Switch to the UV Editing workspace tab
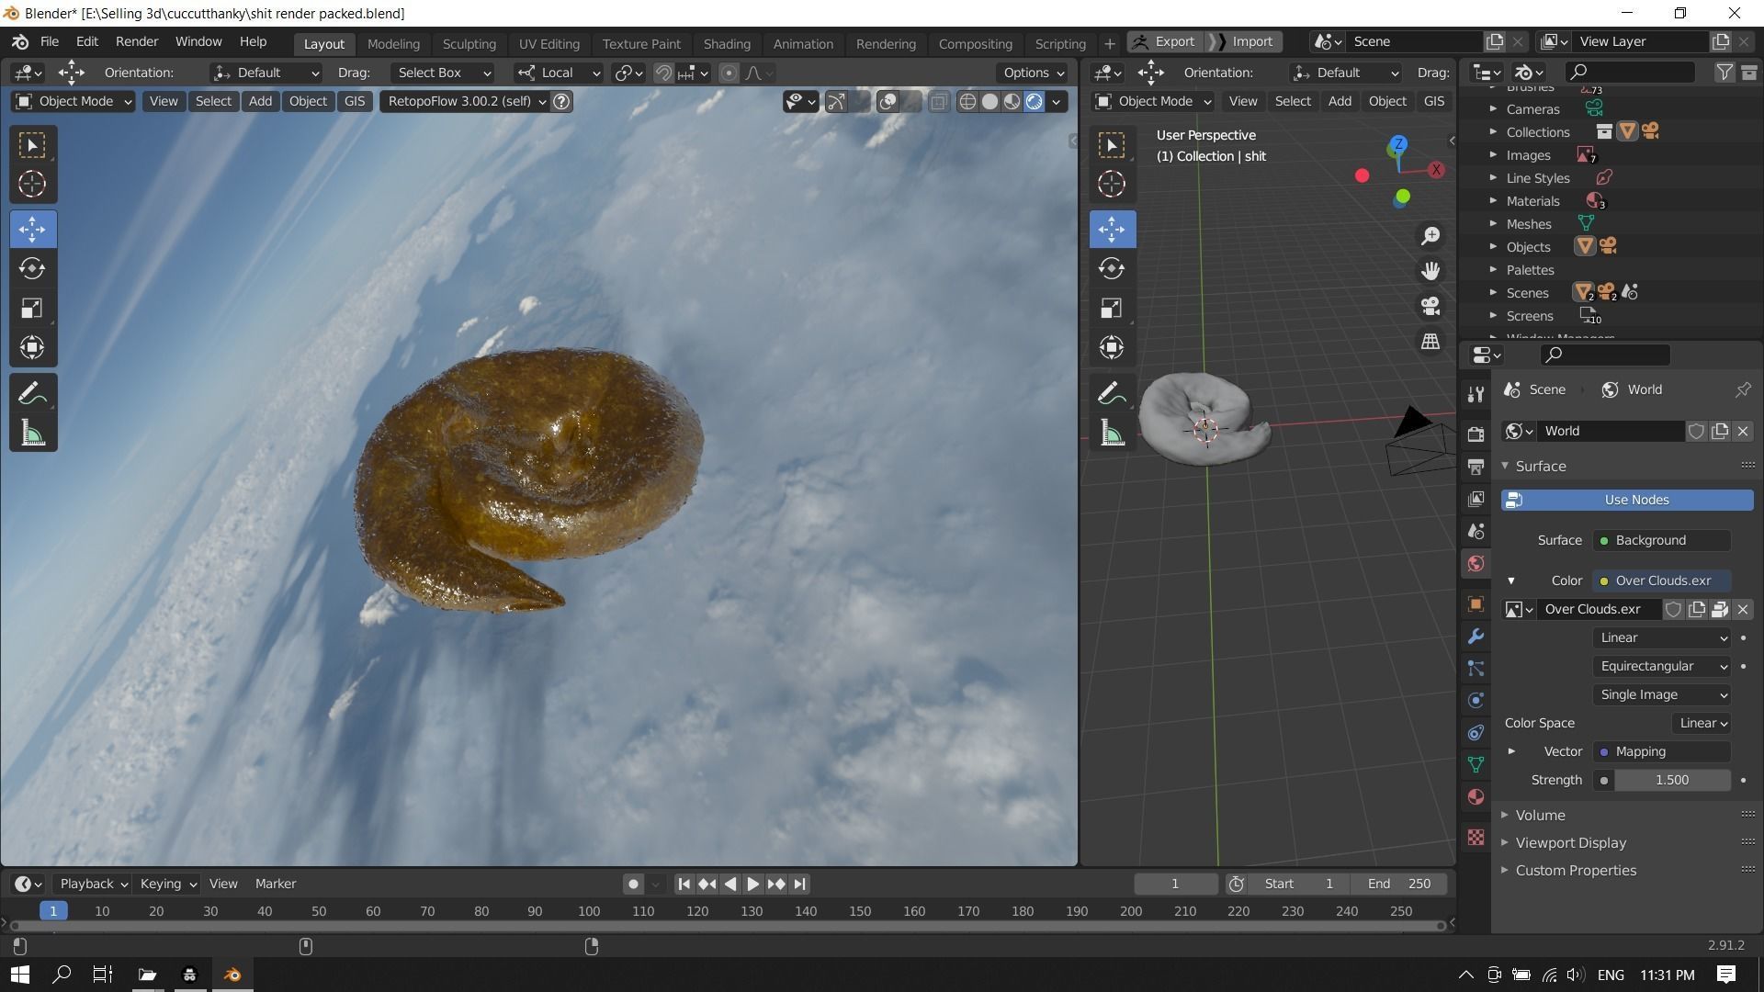1764x992 pixels. 548,44
